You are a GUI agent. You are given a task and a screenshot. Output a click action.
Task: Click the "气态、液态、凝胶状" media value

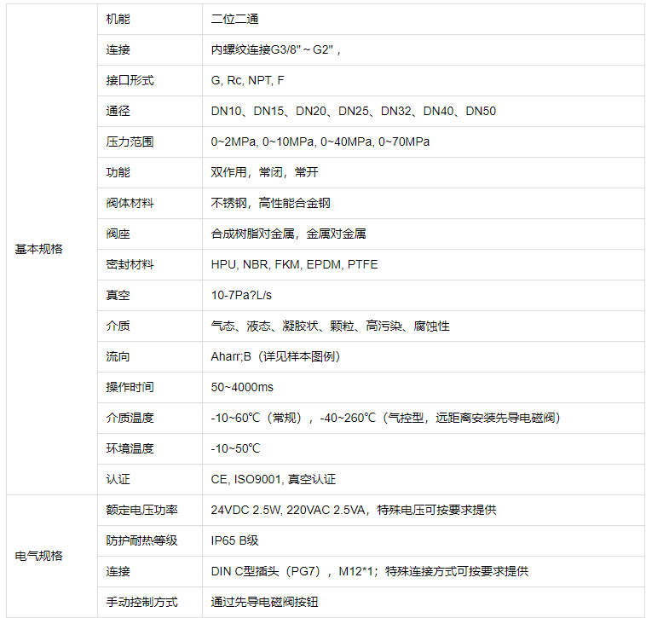pos(330,326)
